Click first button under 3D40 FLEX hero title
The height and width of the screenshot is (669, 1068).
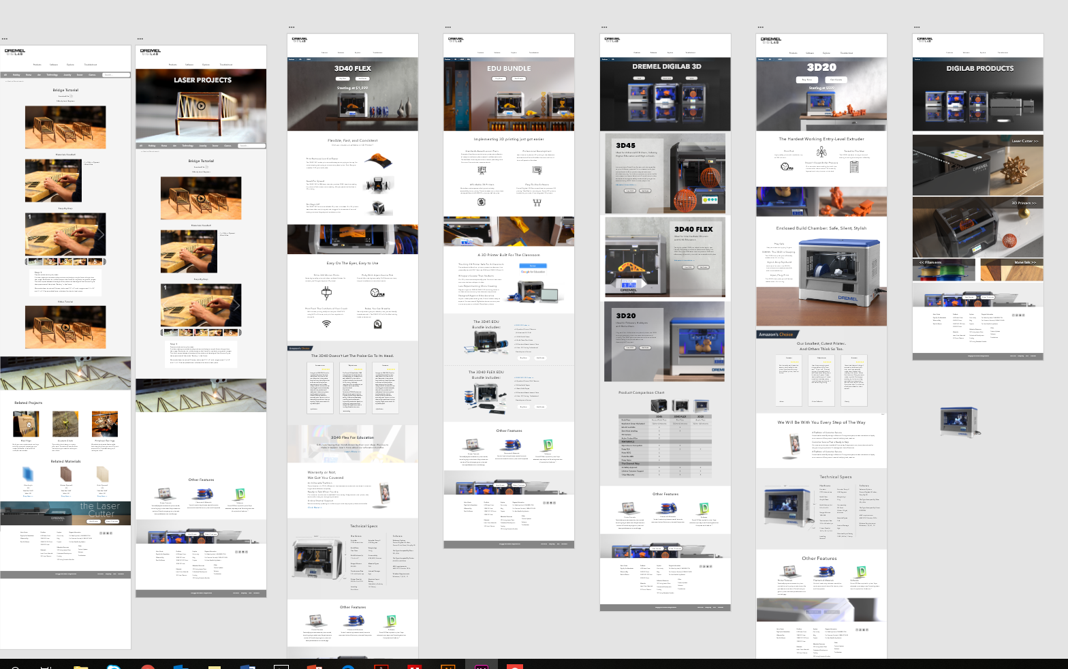pyautogui.click(x=343, y=78)
